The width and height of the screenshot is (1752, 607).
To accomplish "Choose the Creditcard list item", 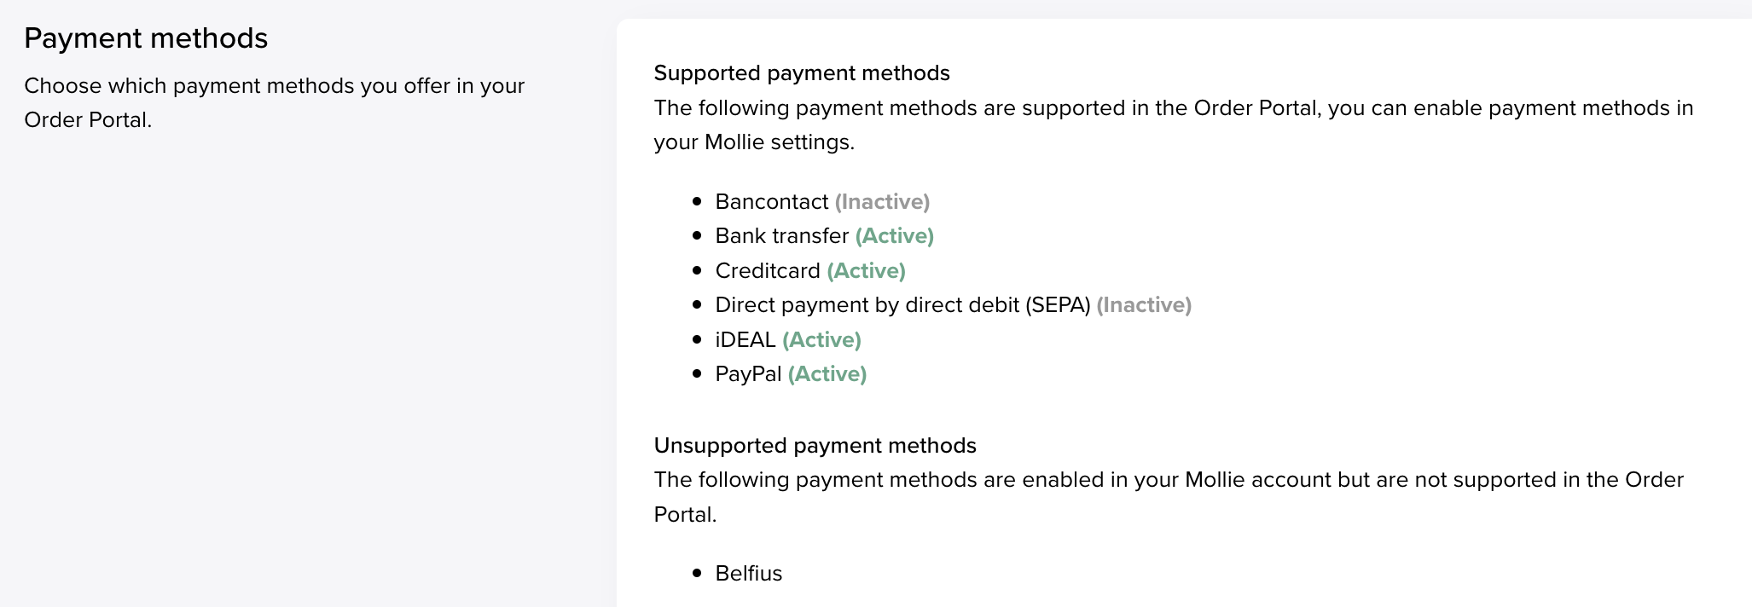I will [x=768, y=271].
